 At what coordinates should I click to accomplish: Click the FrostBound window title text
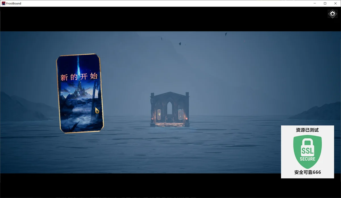(14, 3)
